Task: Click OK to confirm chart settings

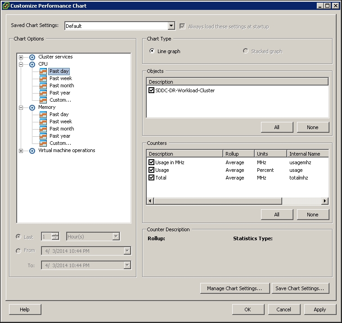Action: [x=248, y=310]
